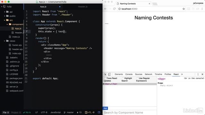Open .gitignore file
Image resolution: width=205 pixels, height=115 pixels.
pyautogui.click(x=14, y=66)
